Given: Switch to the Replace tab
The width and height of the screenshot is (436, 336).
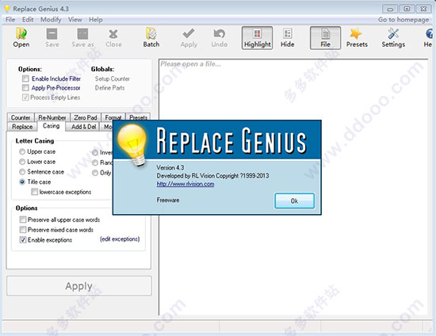Looking at the screenshot, I should (22, 127).
